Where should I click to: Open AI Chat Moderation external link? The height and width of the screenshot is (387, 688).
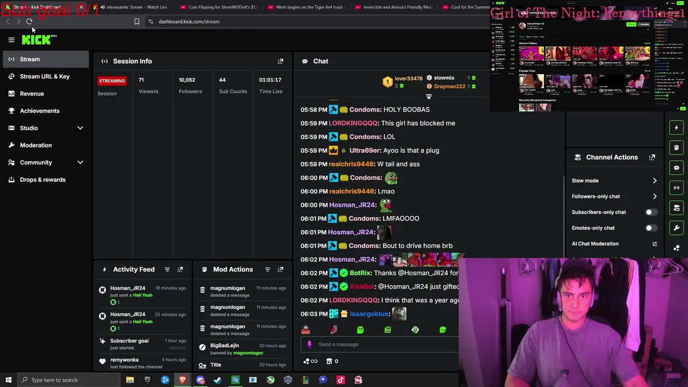pos(655,243)
